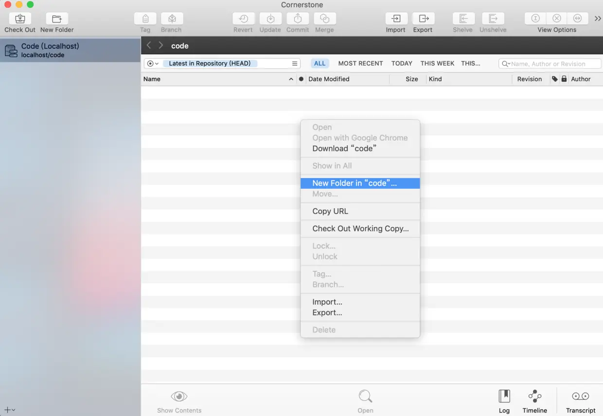Image resolution: width=603 pixels, height=416 pixels.
Task: Select the THIS WEEK filter tab
Action: click(437, 63)
